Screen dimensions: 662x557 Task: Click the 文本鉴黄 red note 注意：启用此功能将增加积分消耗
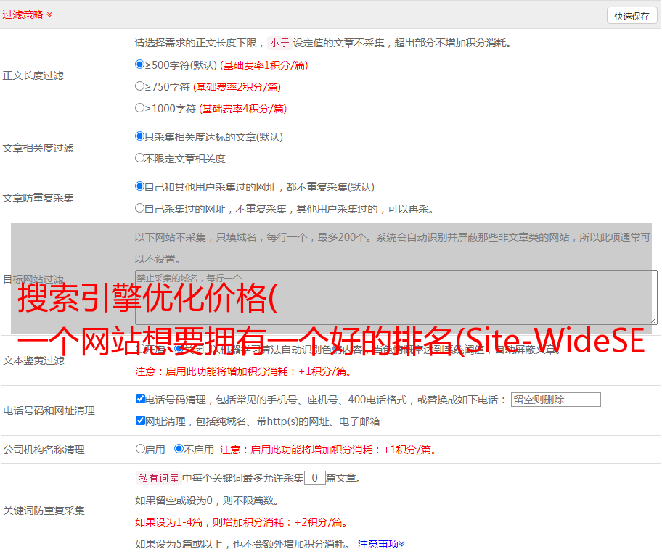coord(243,371)
